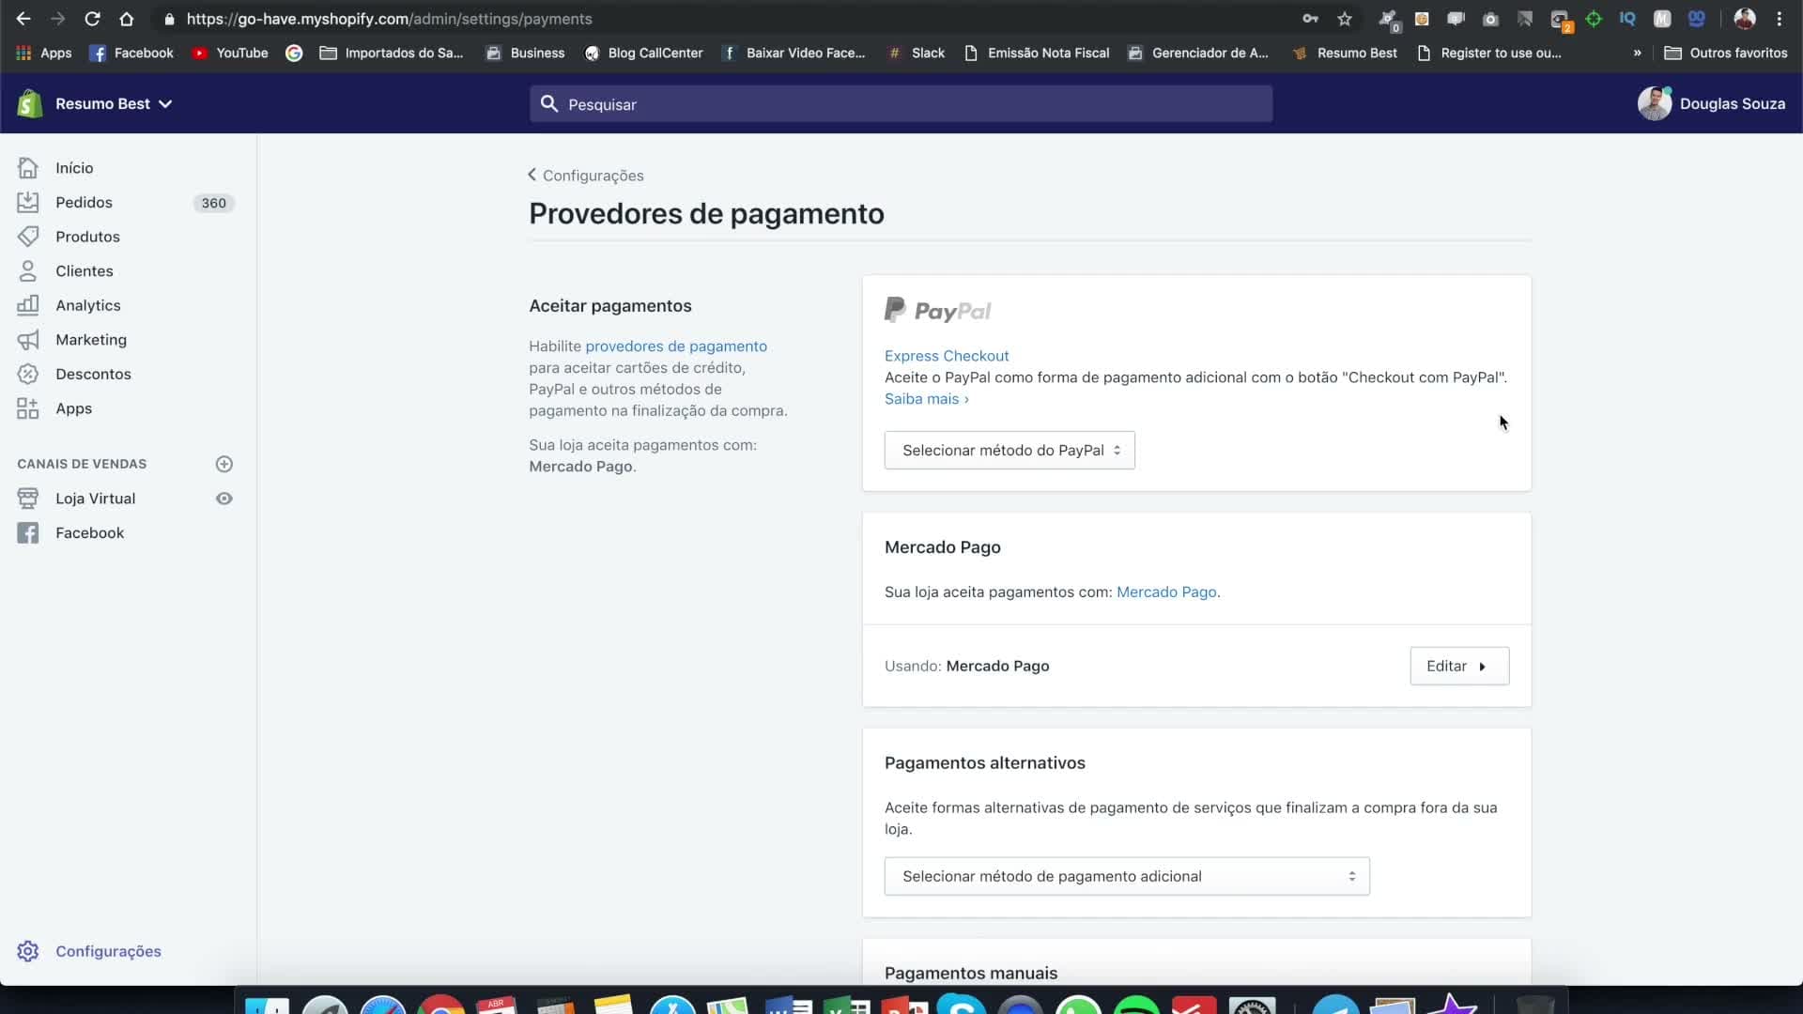The width and height of the screenshot is (1803, 1014).
Task: Open the Gerenciador de A... bookmark
Action: click(1198, 53)
